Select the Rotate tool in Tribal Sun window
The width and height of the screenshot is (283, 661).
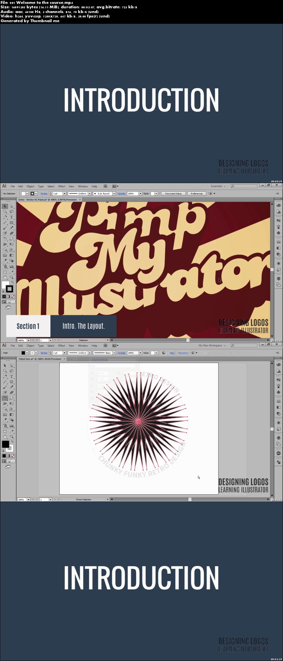(x=5, y=398)
